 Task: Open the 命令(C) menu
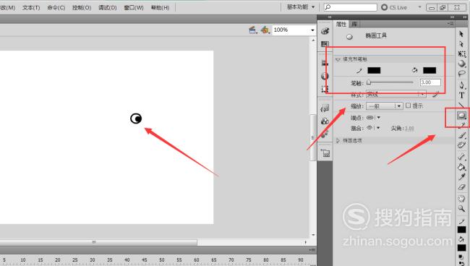(56, 7)
